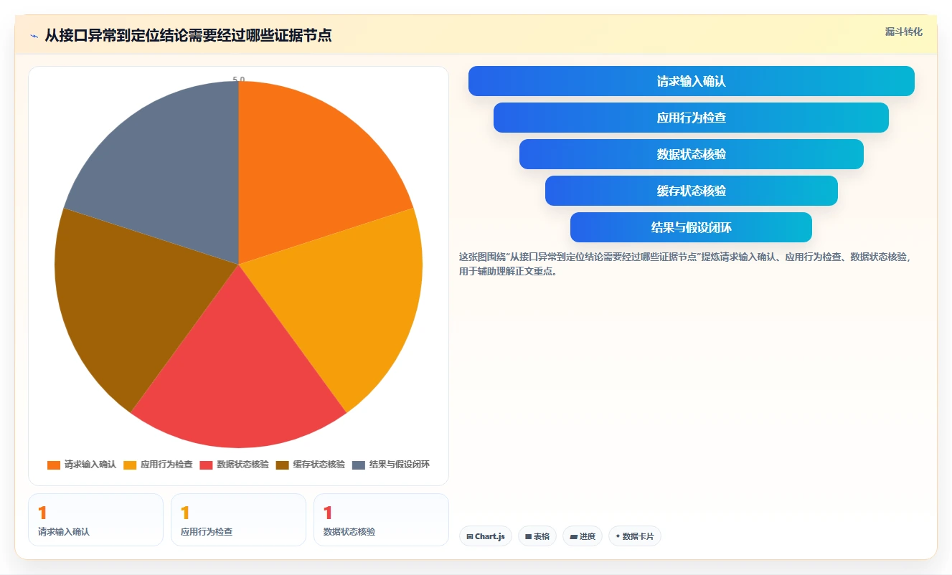The height and width of the screenshot is (575, 952).
Task: Select the 结果与假设闭环 funnel bar
Action: (691, 227)
